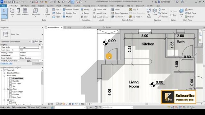Select the Mullion tool
Image resolution: width=205 pixels, height=115 pixels.
coord(68,17)
